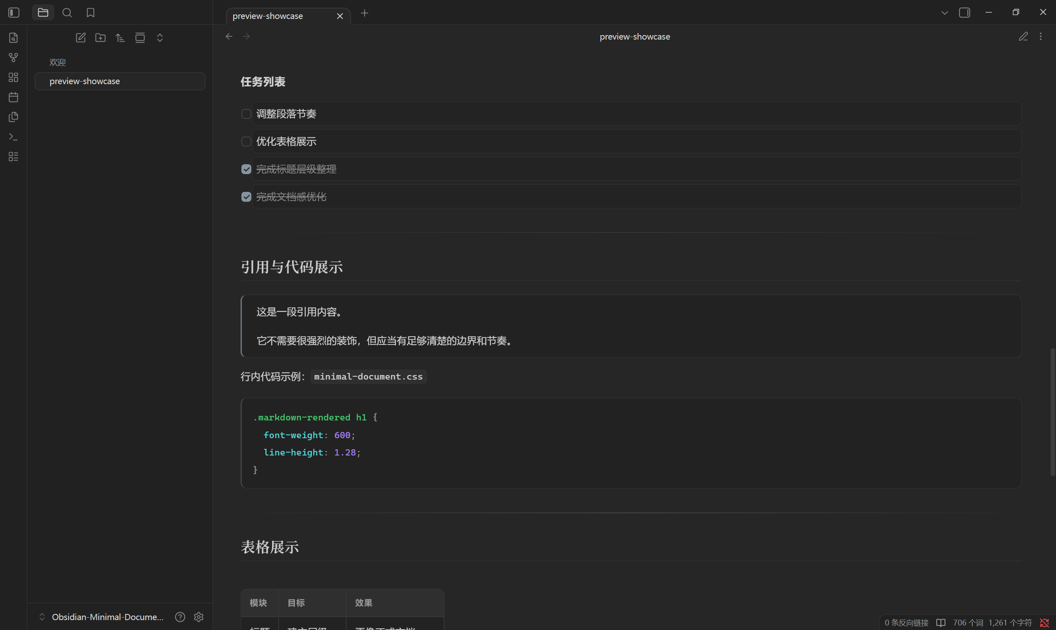Click the 表格展示 heading
This screenshot has height=630, width=1056.
(269, 547)
